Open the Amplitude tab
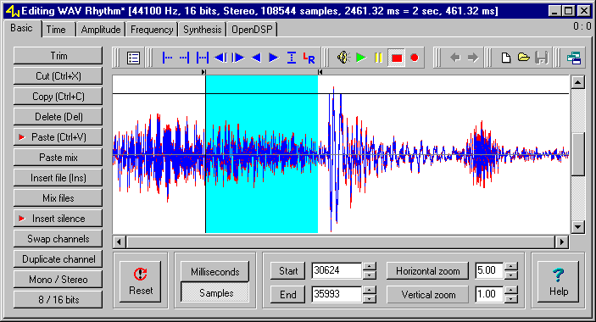Viewport: 596px width, 322px height. coord(101,30)
